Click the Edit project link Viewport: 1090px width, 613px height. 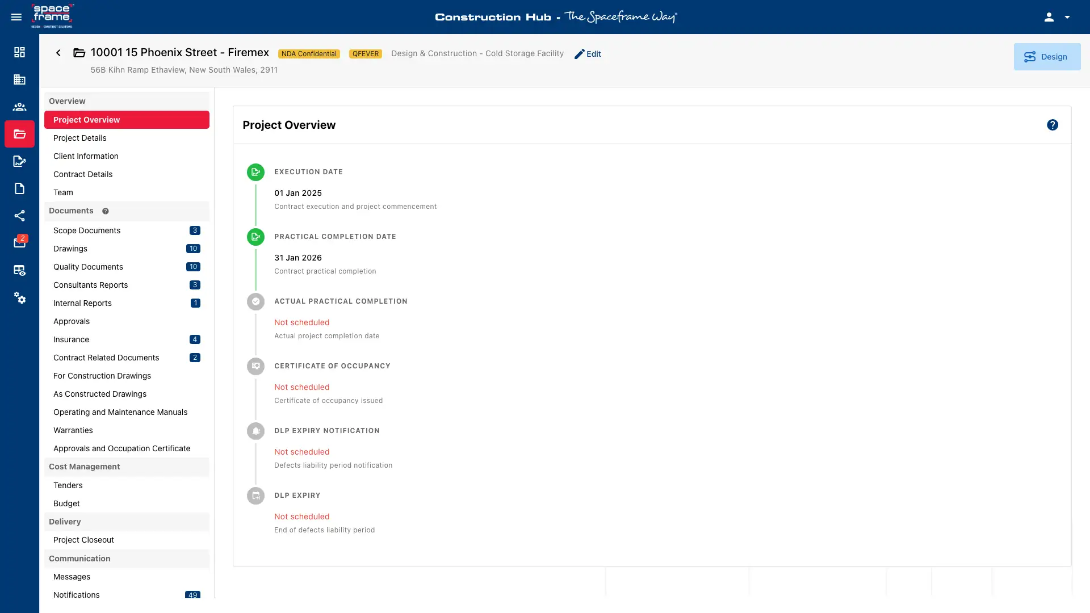point(588,54)
